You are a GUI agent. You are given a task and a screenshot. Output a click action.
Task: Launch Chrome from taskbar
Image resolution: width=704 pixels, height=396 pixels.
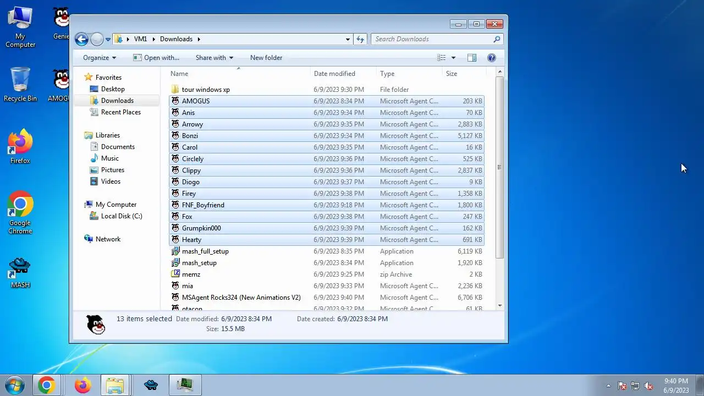tap(46, 386)
